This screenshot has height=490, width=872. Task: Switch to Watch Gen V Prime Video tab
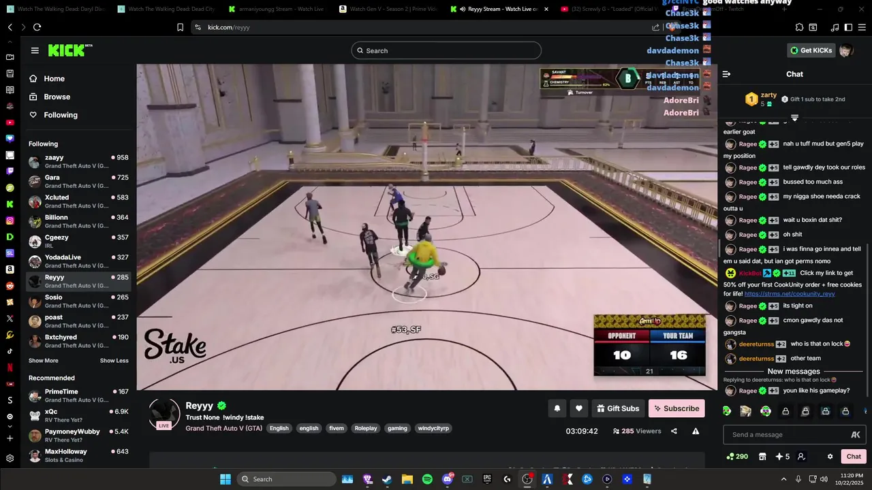pyautogui.click(x=387, y=9)
